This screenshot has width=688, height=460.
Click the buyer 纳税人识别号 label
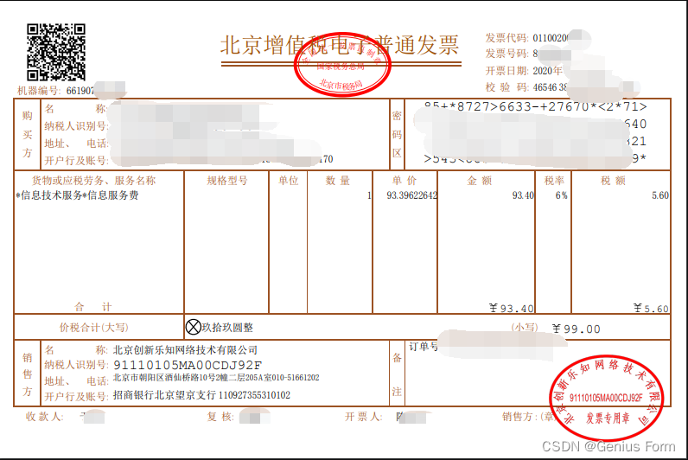(x=75, y=126)
